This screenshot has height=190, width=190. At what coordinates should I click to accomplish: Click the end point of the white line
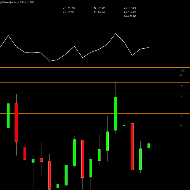point(149,47)
